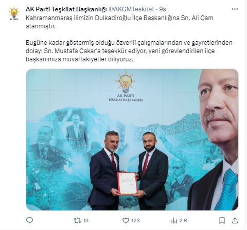247x230 pixels.
Task: Click the 2 B views count
Action: point(183,221)
